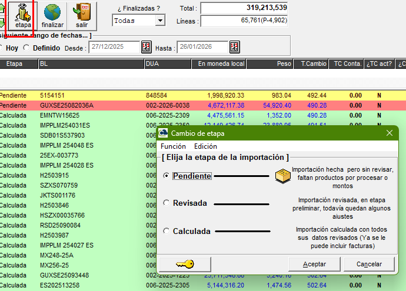Click the gold key button in dialog
Screen dimensions: 406x291
click(185, 264)
